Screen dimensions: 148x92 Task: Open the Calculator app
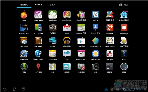110,68
